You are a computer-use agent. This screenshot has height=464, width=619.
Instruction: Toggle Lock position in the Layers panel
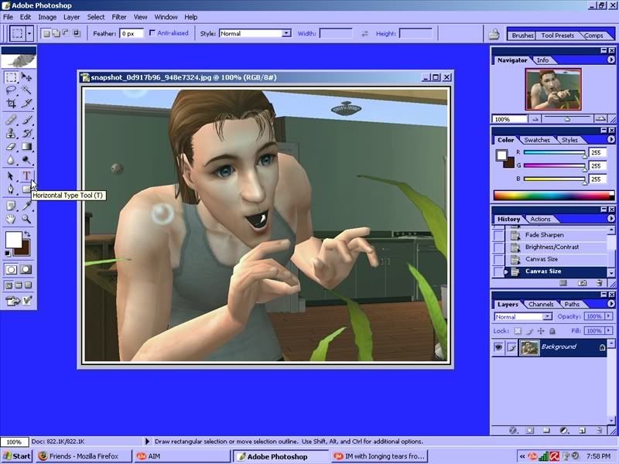point(541,331)
